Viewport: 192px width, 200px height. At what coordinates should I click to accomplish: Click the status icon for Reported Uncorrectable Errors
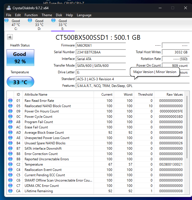tap(10, 159)
